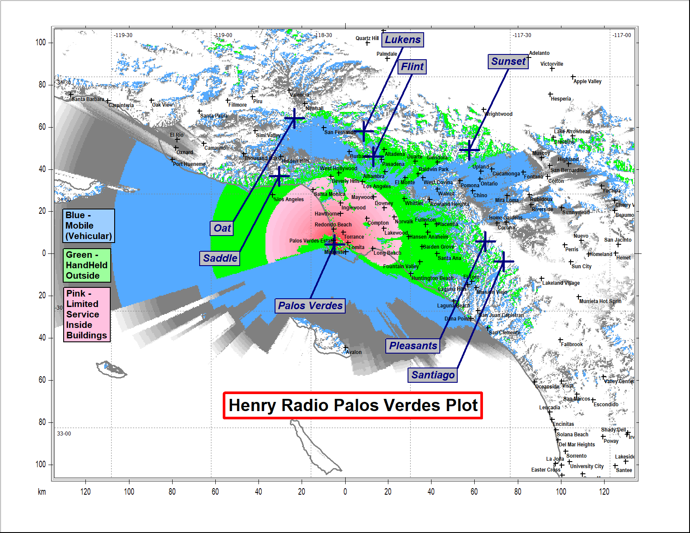Click the Simi Valley city label
Screen dimensions: 690x533
coord(268,135)
